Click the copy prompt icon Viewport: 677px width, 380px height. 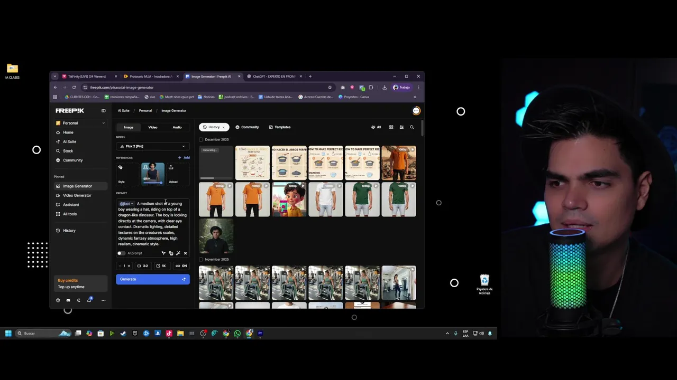(170, 253)
